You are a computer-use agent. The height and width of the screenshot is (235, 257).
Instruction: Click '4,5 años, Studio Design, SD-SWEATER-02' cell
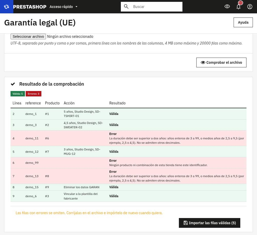click(x=83, y=125)
